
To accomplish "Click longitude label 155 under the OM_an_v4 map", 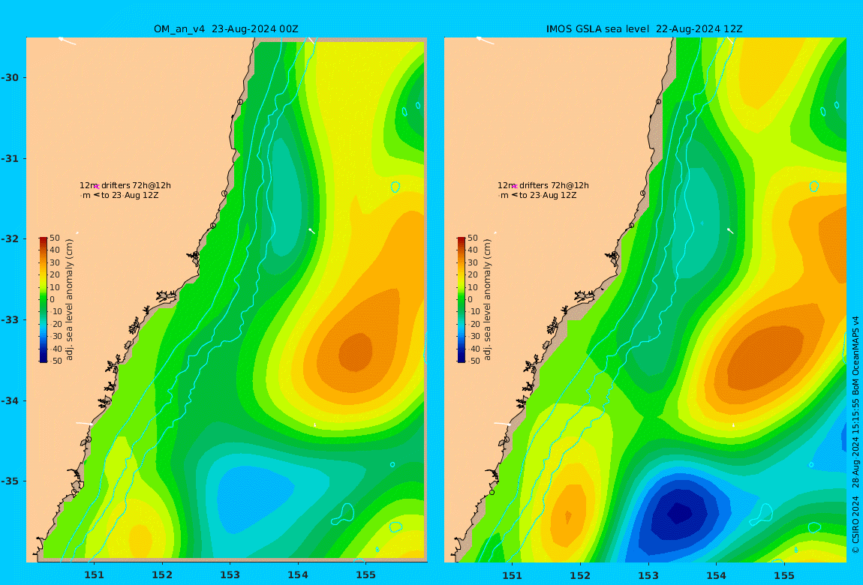I will 366,575.
